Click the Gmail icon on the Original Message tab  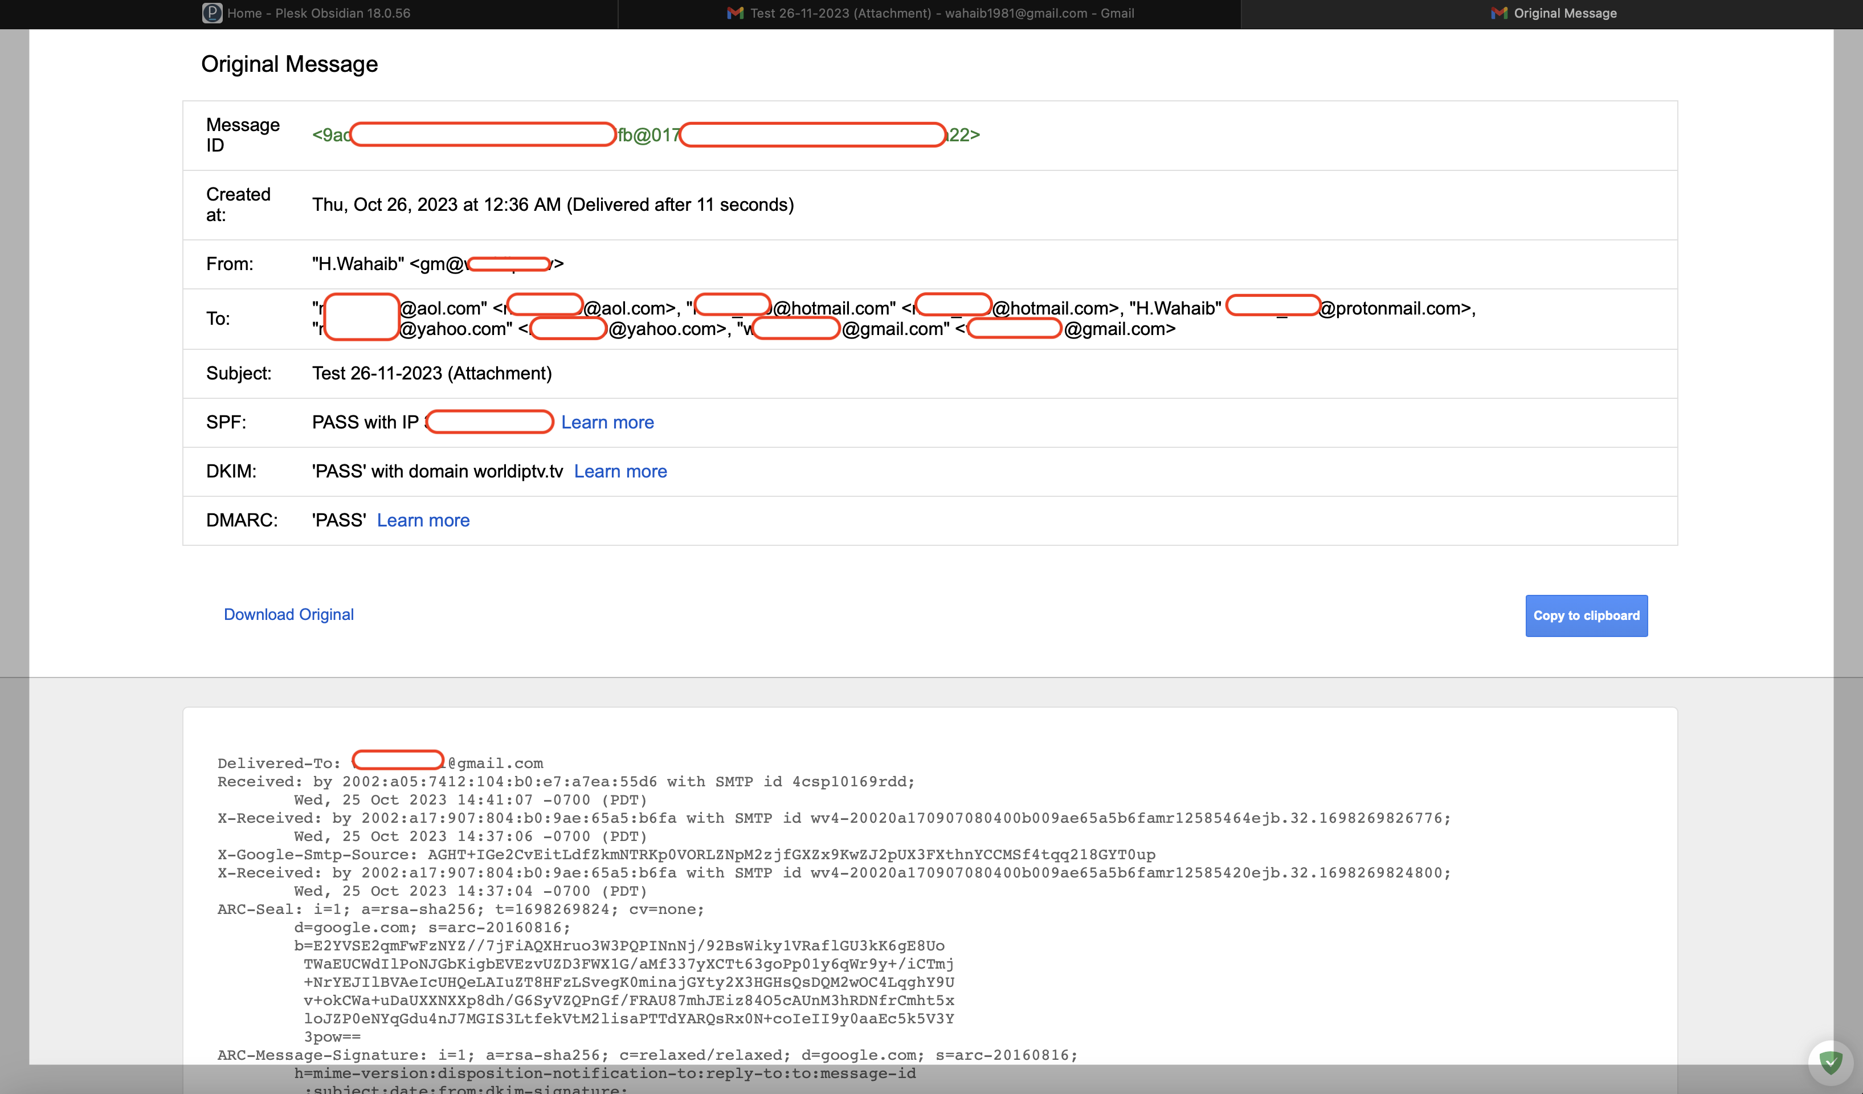click(x=1498, y=13)
